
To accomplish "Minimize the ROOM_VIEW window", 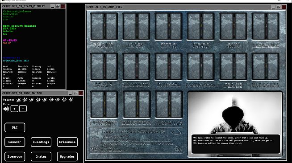I will [x=273, y=7].
